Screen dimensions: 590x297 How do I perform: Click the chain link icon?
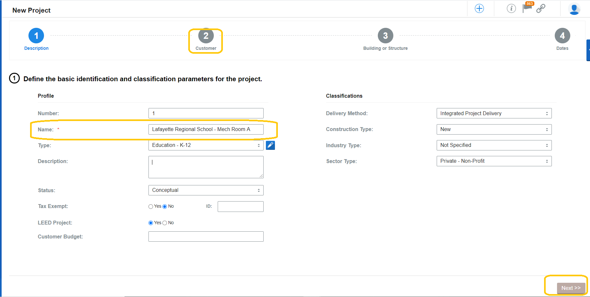(541, 8)
